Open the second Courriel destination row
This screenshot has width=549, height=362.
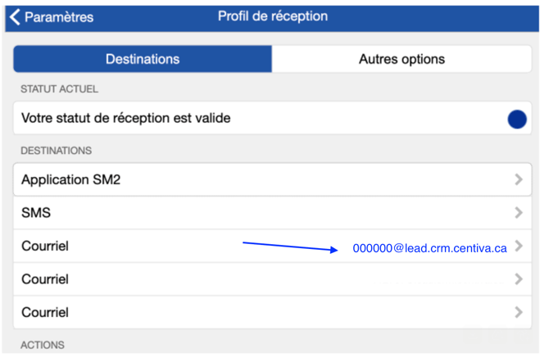point(45,279)
